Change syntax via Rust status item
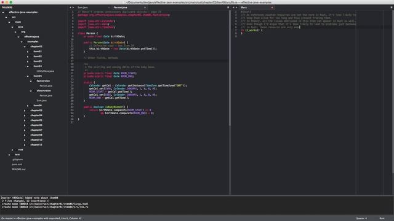 click(x=382, y=219)
